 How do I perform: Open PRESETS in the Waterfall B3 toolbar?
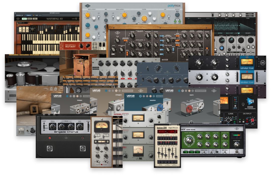pos(29,15)
